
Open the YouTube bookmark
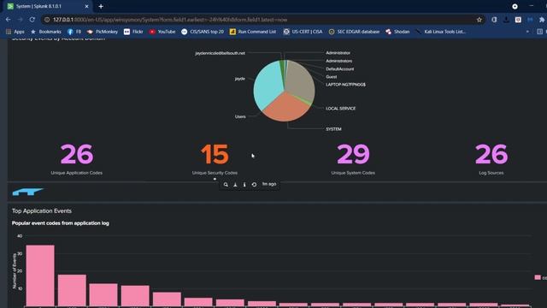point(162,32)
